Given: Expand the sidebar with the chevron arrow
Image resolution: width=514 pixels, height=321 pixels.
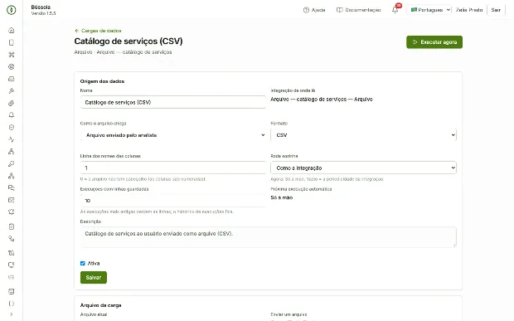Looking at the screenshot, I should point(11,314).
